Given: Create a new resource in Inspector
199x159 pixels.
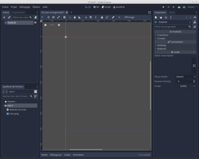Looking at the screenshot, I should click(156, 17).
